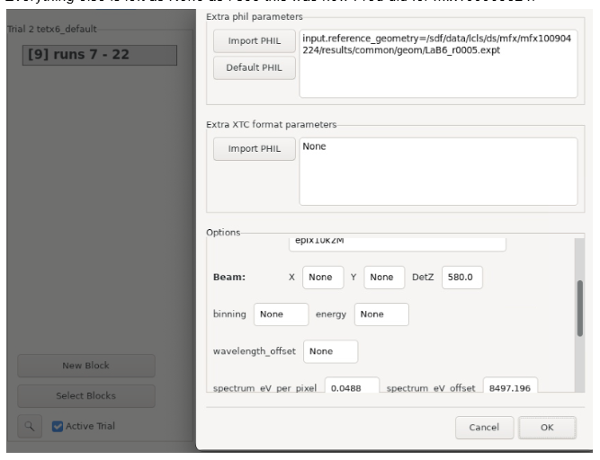Select the Beam X input field
Screen dimensions: 600x460
point(323,277)
